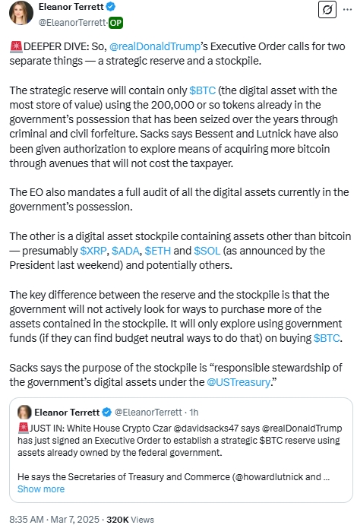Click the siren emoji before JUST IN
This screenshot has height=525, width=357.
24,429
